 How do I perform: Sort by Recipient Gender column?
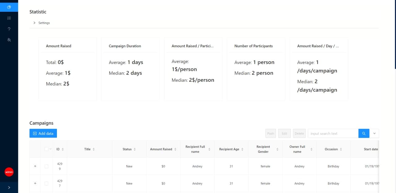point(265,149)
